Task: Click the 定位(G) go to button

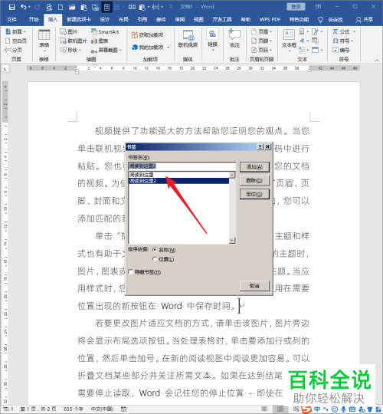Action: pyautogui.click(x=254, y=194)
